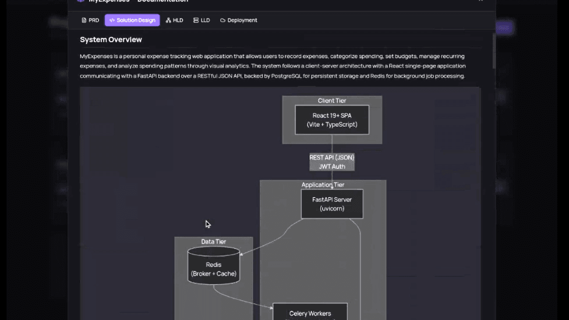Click the Celery Workers box

[310, 313]
